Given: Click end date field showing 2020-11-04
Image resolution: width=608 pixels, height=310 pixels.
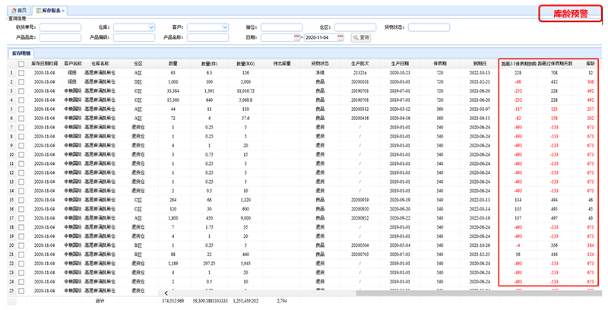Looking at the screenshot, I should [320, 37].
